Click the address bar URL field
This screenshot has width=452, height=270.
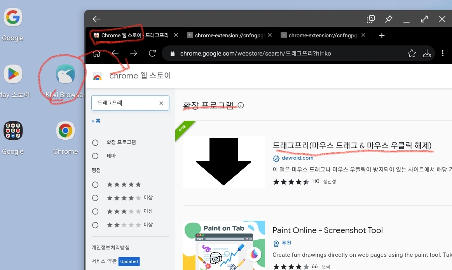tap(256, 53)
